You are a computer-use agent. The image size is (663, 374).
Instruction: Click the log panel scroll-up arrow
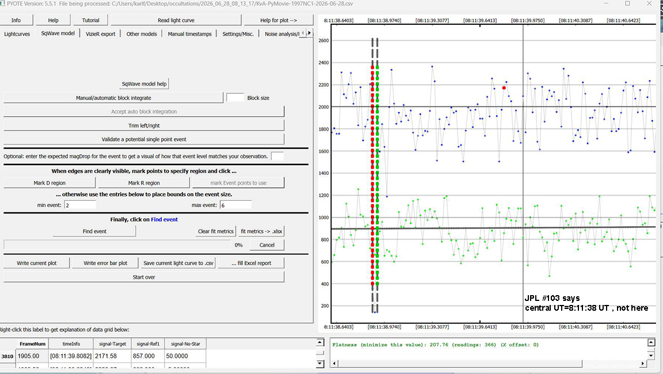click(x=651, y=343)
